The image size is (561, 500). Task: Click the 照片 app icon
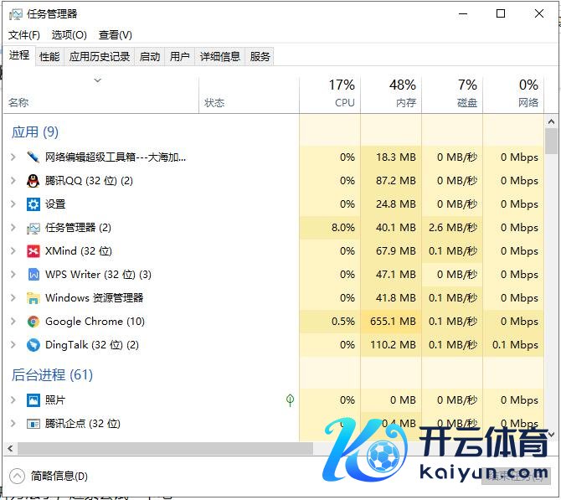[33, 400]
